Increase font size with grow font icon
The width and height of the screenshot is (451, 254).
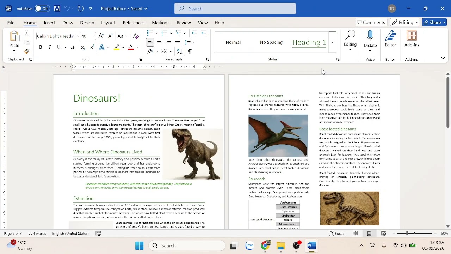coord(101,36)
